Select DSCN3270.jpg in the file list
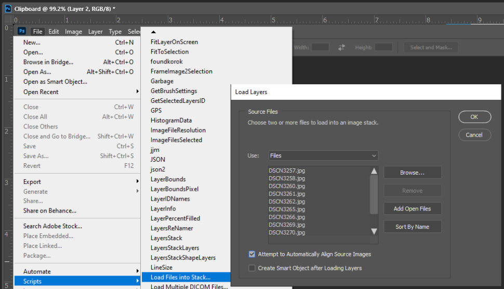504x289 pixels. tap(287, 232)
